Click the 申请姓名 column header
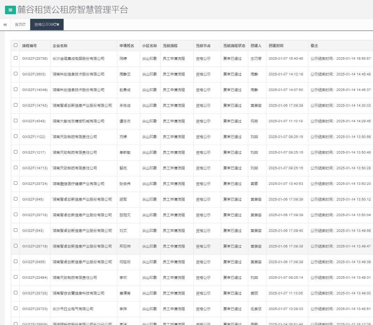 point(127,46)
